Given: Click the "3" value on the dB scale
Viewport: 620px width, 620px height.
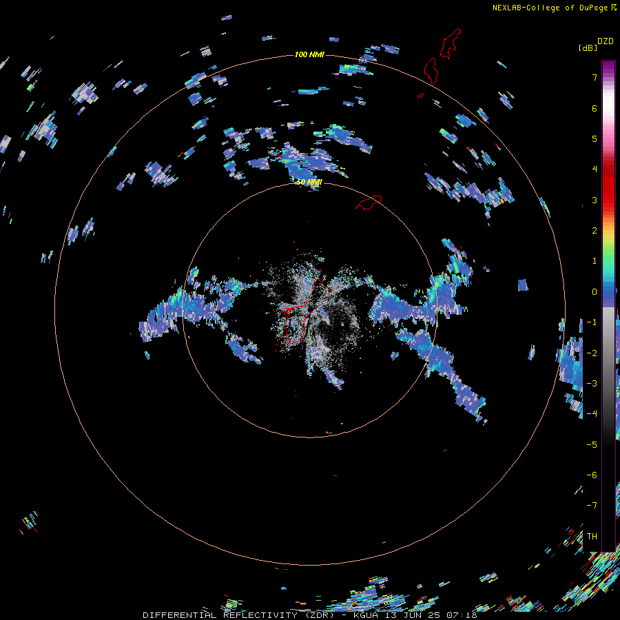Looking at the screenshot, I should click(595, 200).
